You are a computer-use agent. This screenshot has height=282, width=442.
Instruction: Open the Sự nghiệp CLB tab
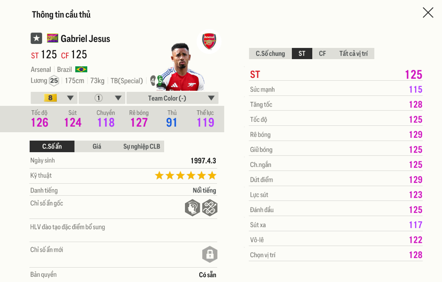point(141,147)
